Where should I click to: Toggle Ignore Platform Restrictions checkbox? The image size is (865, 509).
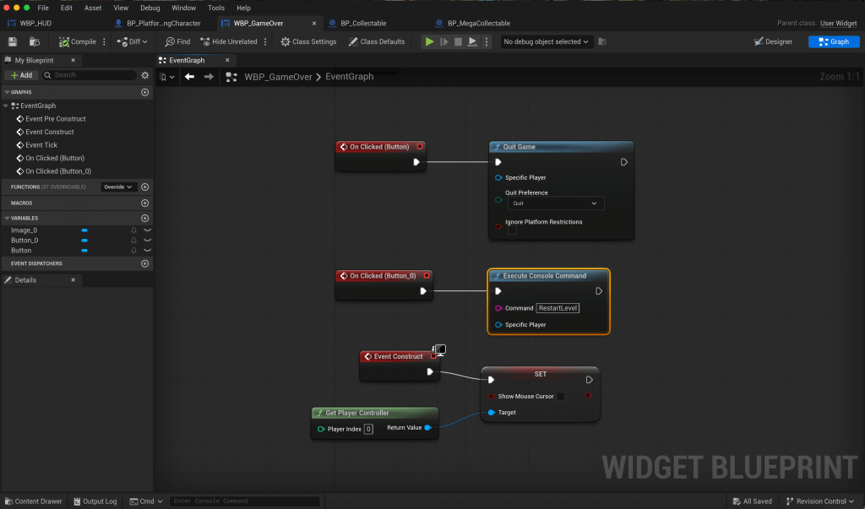tap(512, 230)
